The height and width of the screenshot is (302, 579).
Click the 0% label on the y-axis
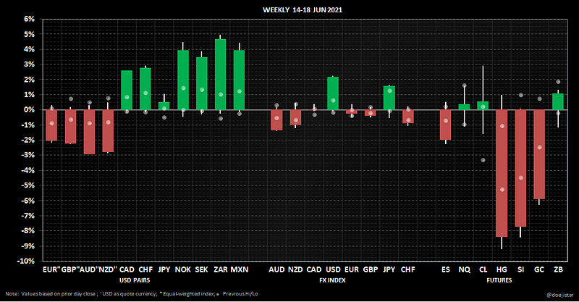(28, 109)
